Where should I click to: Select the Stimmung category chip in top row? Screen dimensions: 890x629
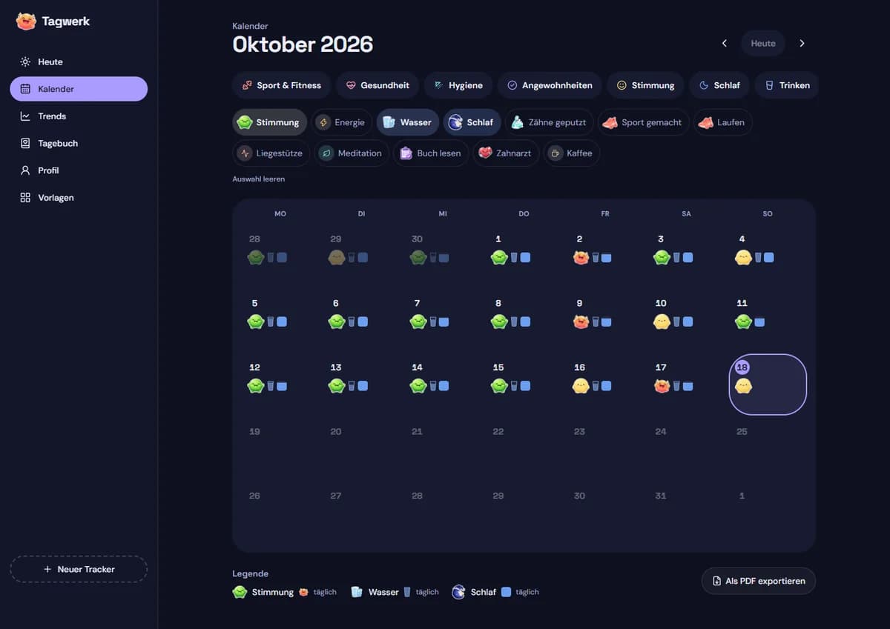click(x=645, y=85)
